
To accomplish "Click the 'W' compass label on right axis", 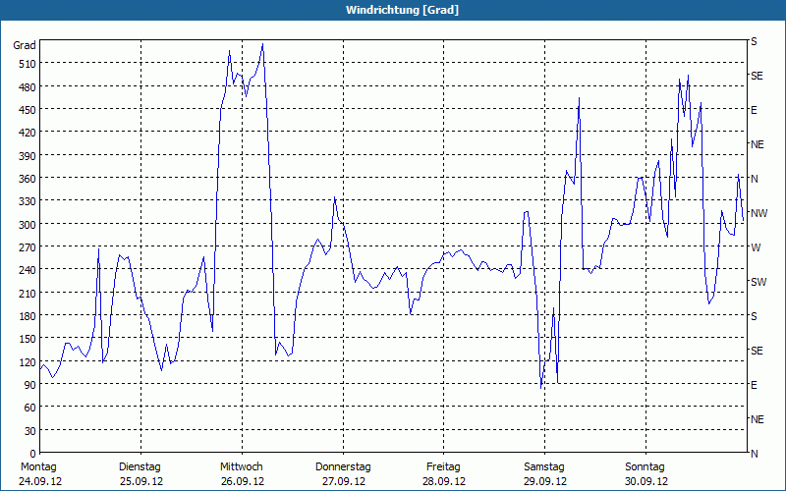I will point(756,247).
